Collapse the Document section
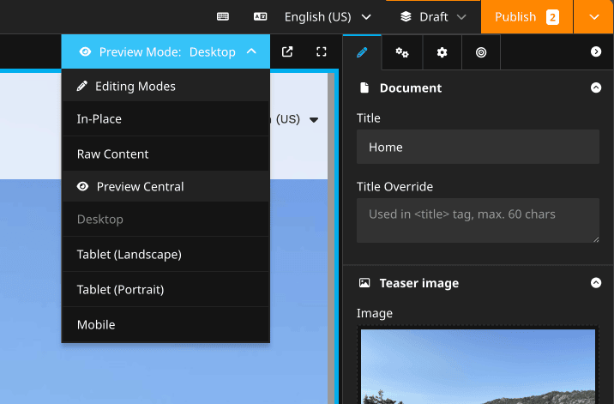The width and height of the screenshot is (614, 404). pos(596,87)
